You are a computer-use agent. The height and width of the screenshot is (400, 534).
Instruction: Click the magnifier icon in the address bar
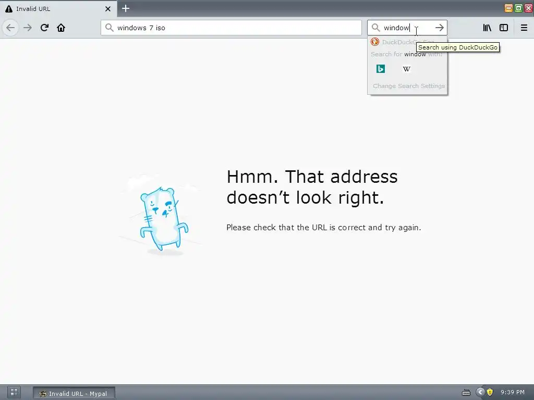tap(109, 28)
